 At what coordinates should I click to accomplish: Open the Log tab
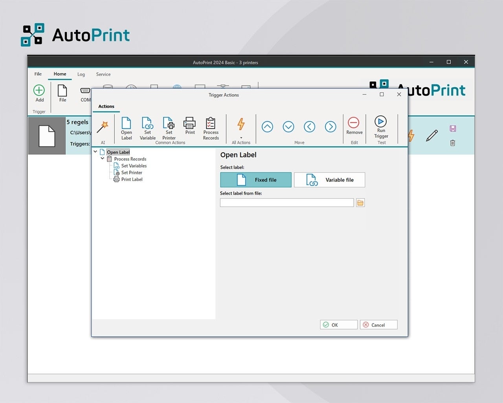(81, 74)
